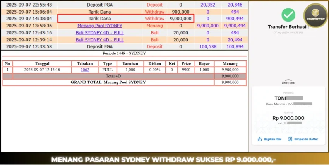The width and height of the screenshot is (329, 165).
Task: Open the Menang Pool SYDNEY link
Action: 99,26
